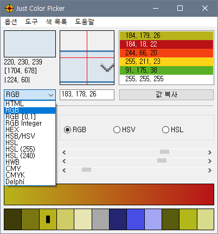Select color list entry 255, 211, 23
Image resolution: width=218 pixels, height=234 pixels.
click(166, 62)
